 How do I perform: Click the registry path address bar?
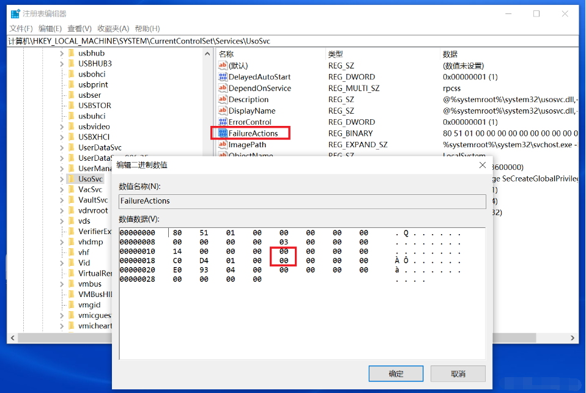[x=292, y=41]
